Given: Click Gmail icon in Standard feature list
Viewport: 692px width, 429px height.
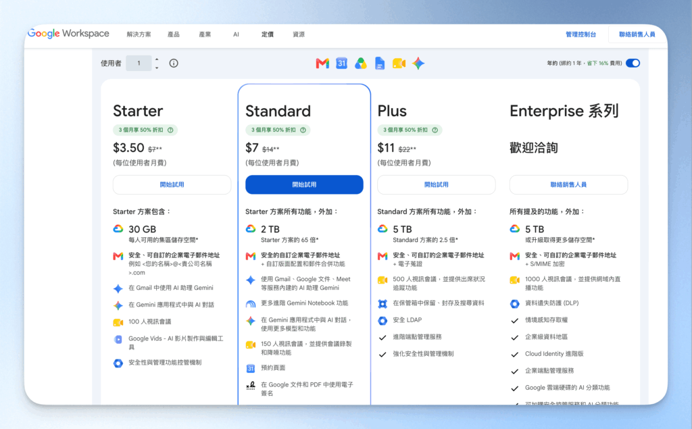Looking at the screenshot, I should (251, 256).
